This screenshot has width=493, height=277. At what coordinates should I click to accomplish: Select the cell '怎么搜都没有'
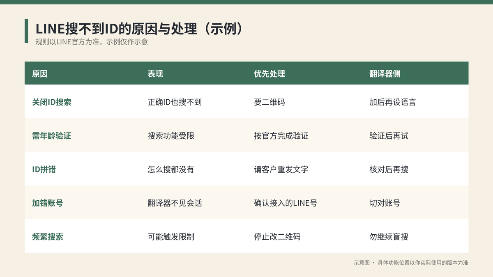coord(171,169)
